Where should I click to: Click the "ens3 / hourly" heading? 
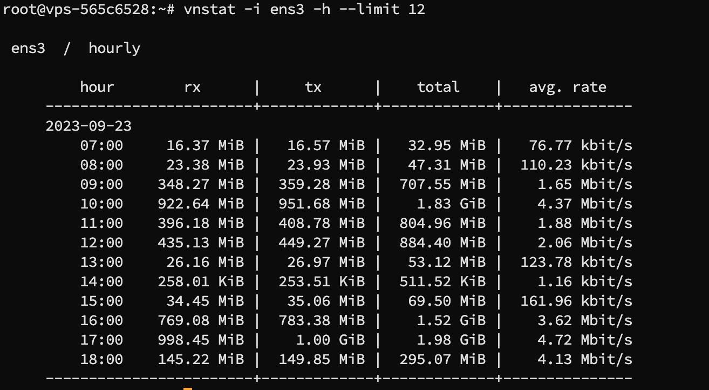[x=76, y=48]
